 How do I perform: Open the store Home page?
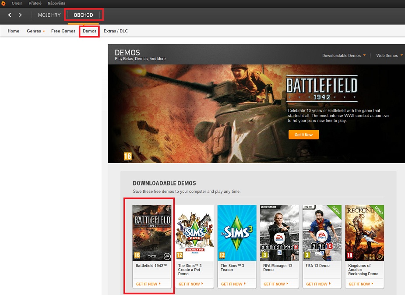[14, 31]
